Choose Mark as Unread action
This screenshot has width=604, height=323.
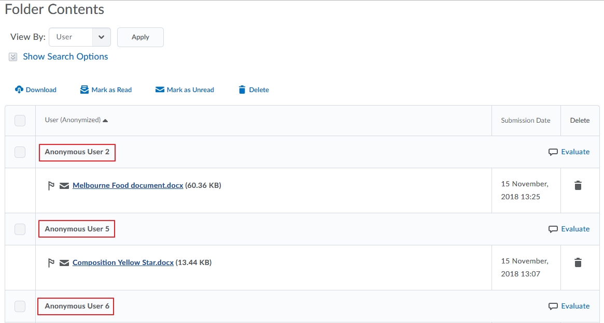(x=190, y=90)
